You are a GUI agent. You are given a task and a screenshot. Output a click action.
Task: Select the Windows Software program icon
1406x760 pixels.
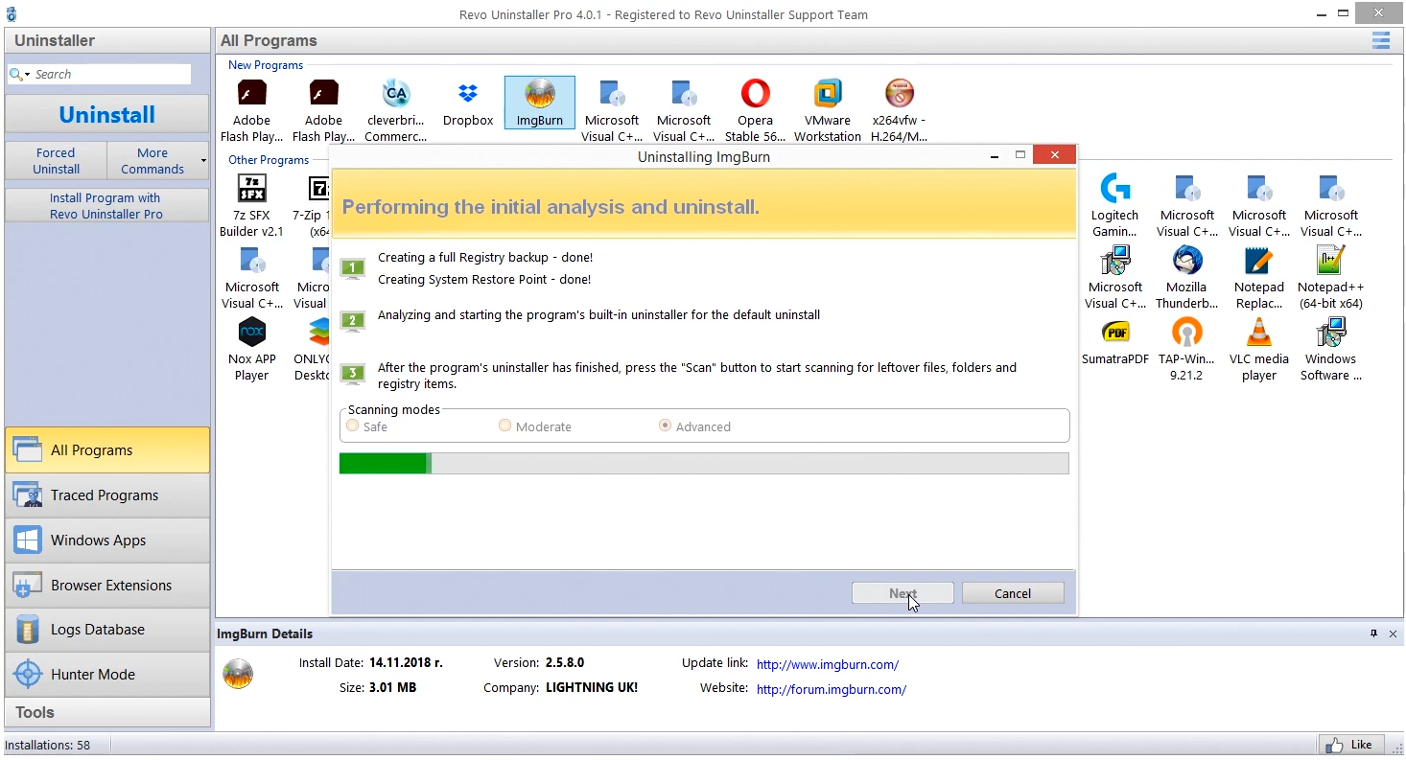1331,333
